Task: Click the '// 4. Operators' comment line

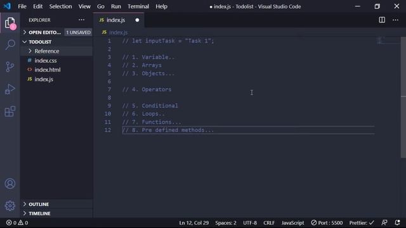Action: [147, 89]
